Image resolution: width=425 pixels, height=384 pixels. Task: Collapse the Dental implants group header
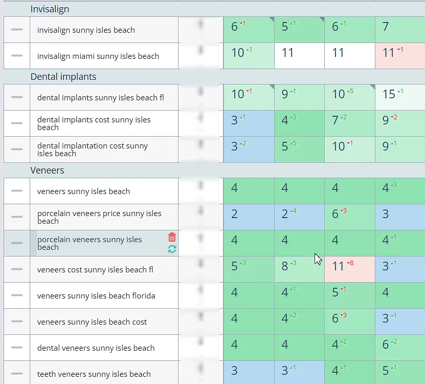pos(63,77)
